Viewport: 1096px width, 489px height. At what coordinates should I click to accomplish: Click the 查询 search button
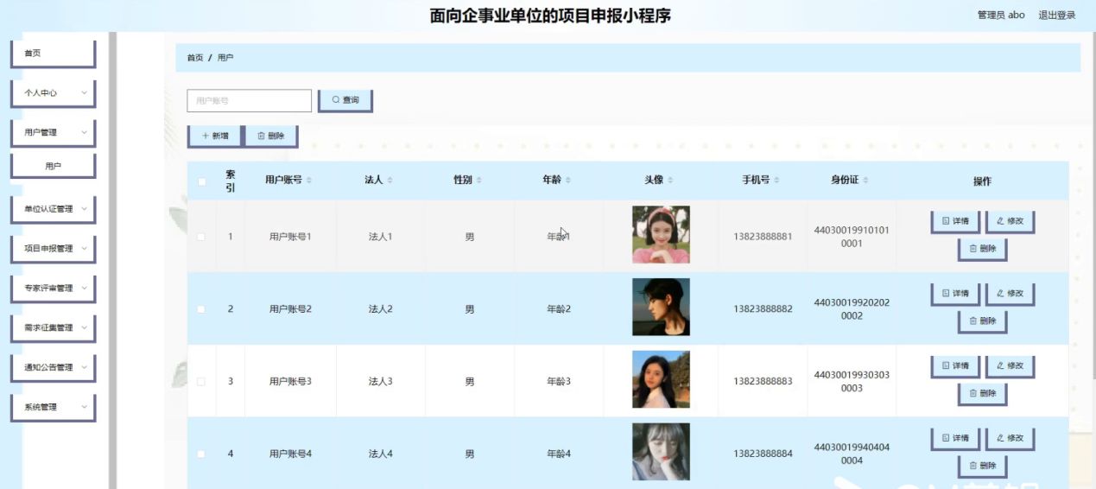click(345, 100)
